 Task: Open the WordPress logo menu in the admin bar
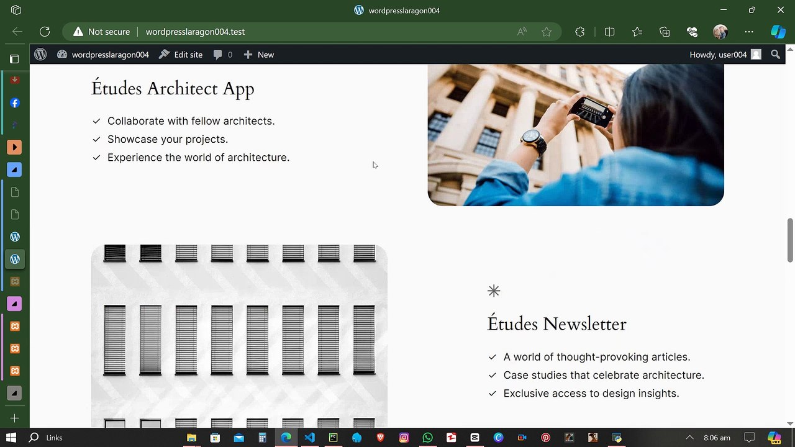[x=40, y=55]
